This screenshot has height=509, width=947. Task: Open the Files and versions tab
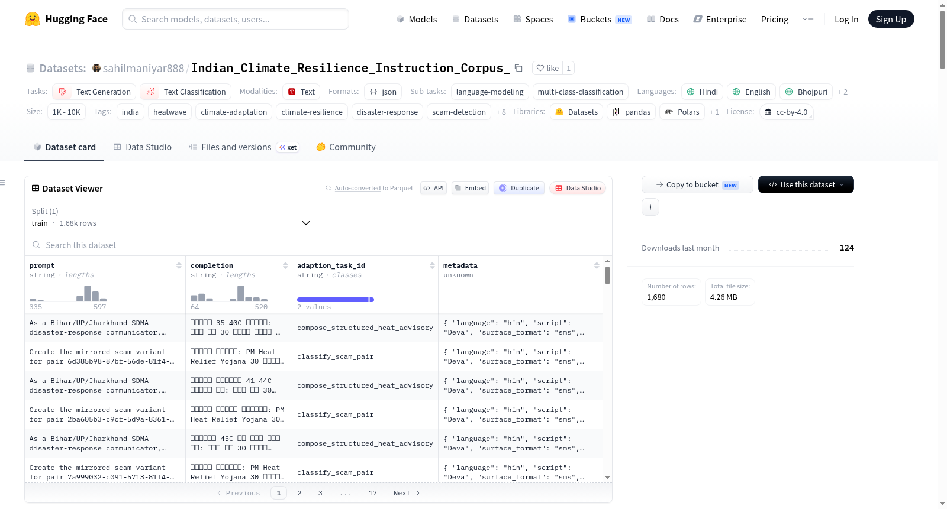click(x=243, y=147)
